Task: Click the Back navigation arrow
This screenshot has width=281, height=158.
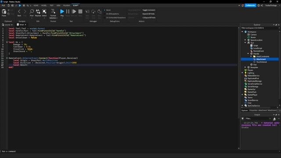Action: tap(19, 12)
